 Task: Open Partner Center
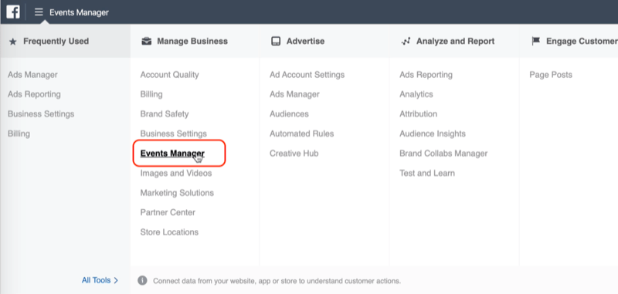coord(168,212)
